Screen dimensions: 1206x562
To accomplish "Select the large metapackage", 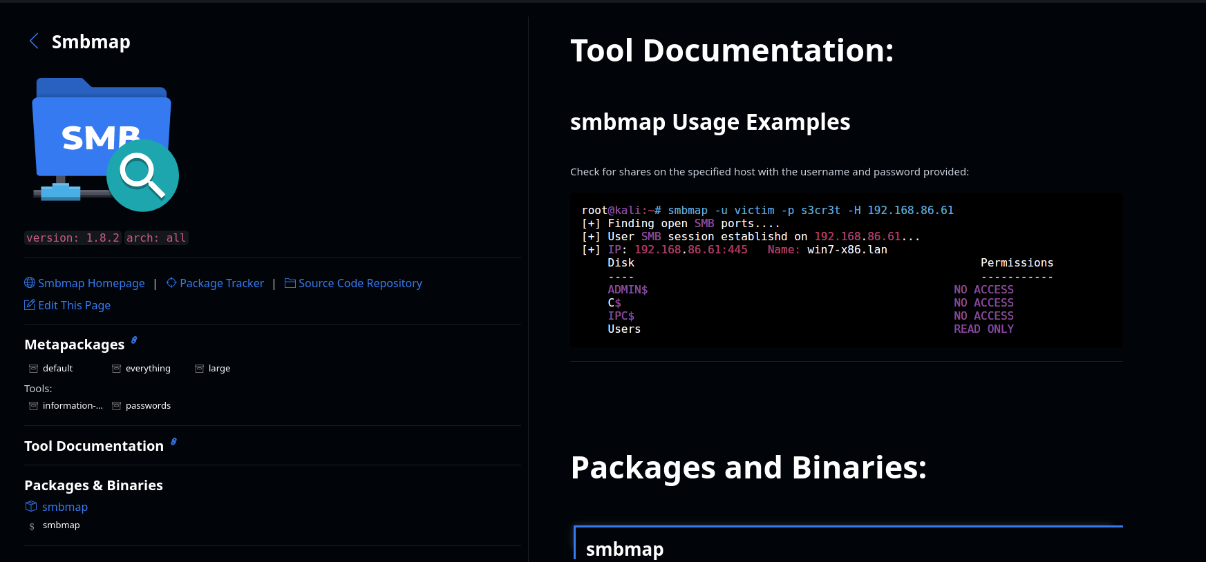I will (x=219, y=369).
